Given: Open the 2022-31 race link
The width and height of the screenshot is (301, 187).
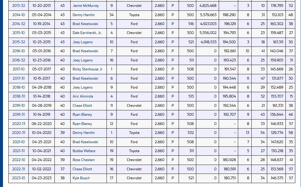Looking at the screenshot, I should pos(19,169).
